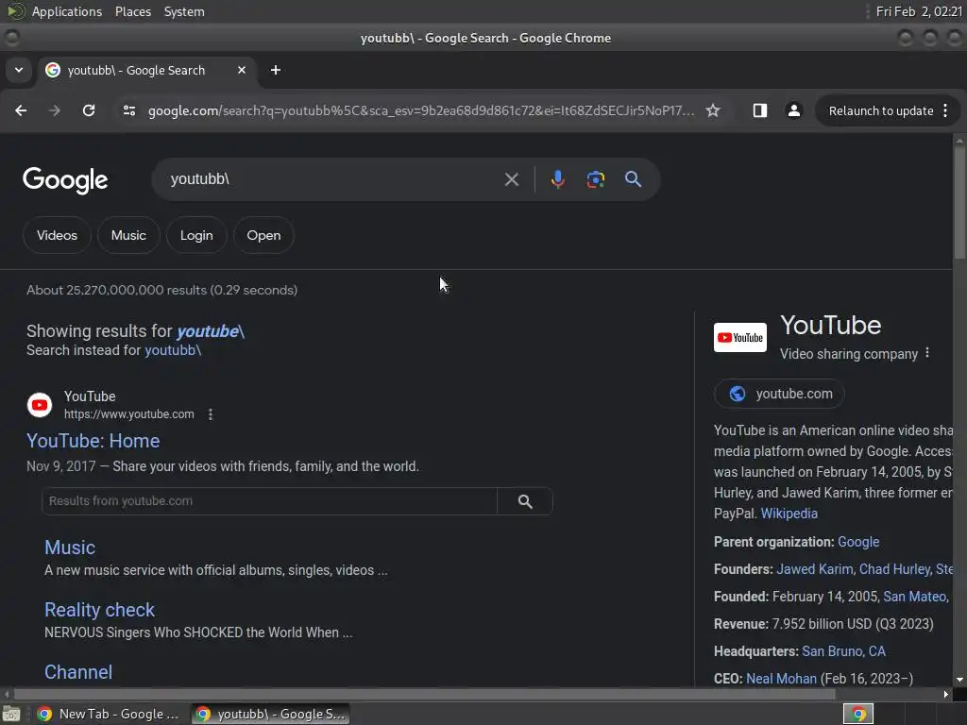Open site information icon in address bar
Viewport: 967px width, 725px height.
tap(128, 110)
